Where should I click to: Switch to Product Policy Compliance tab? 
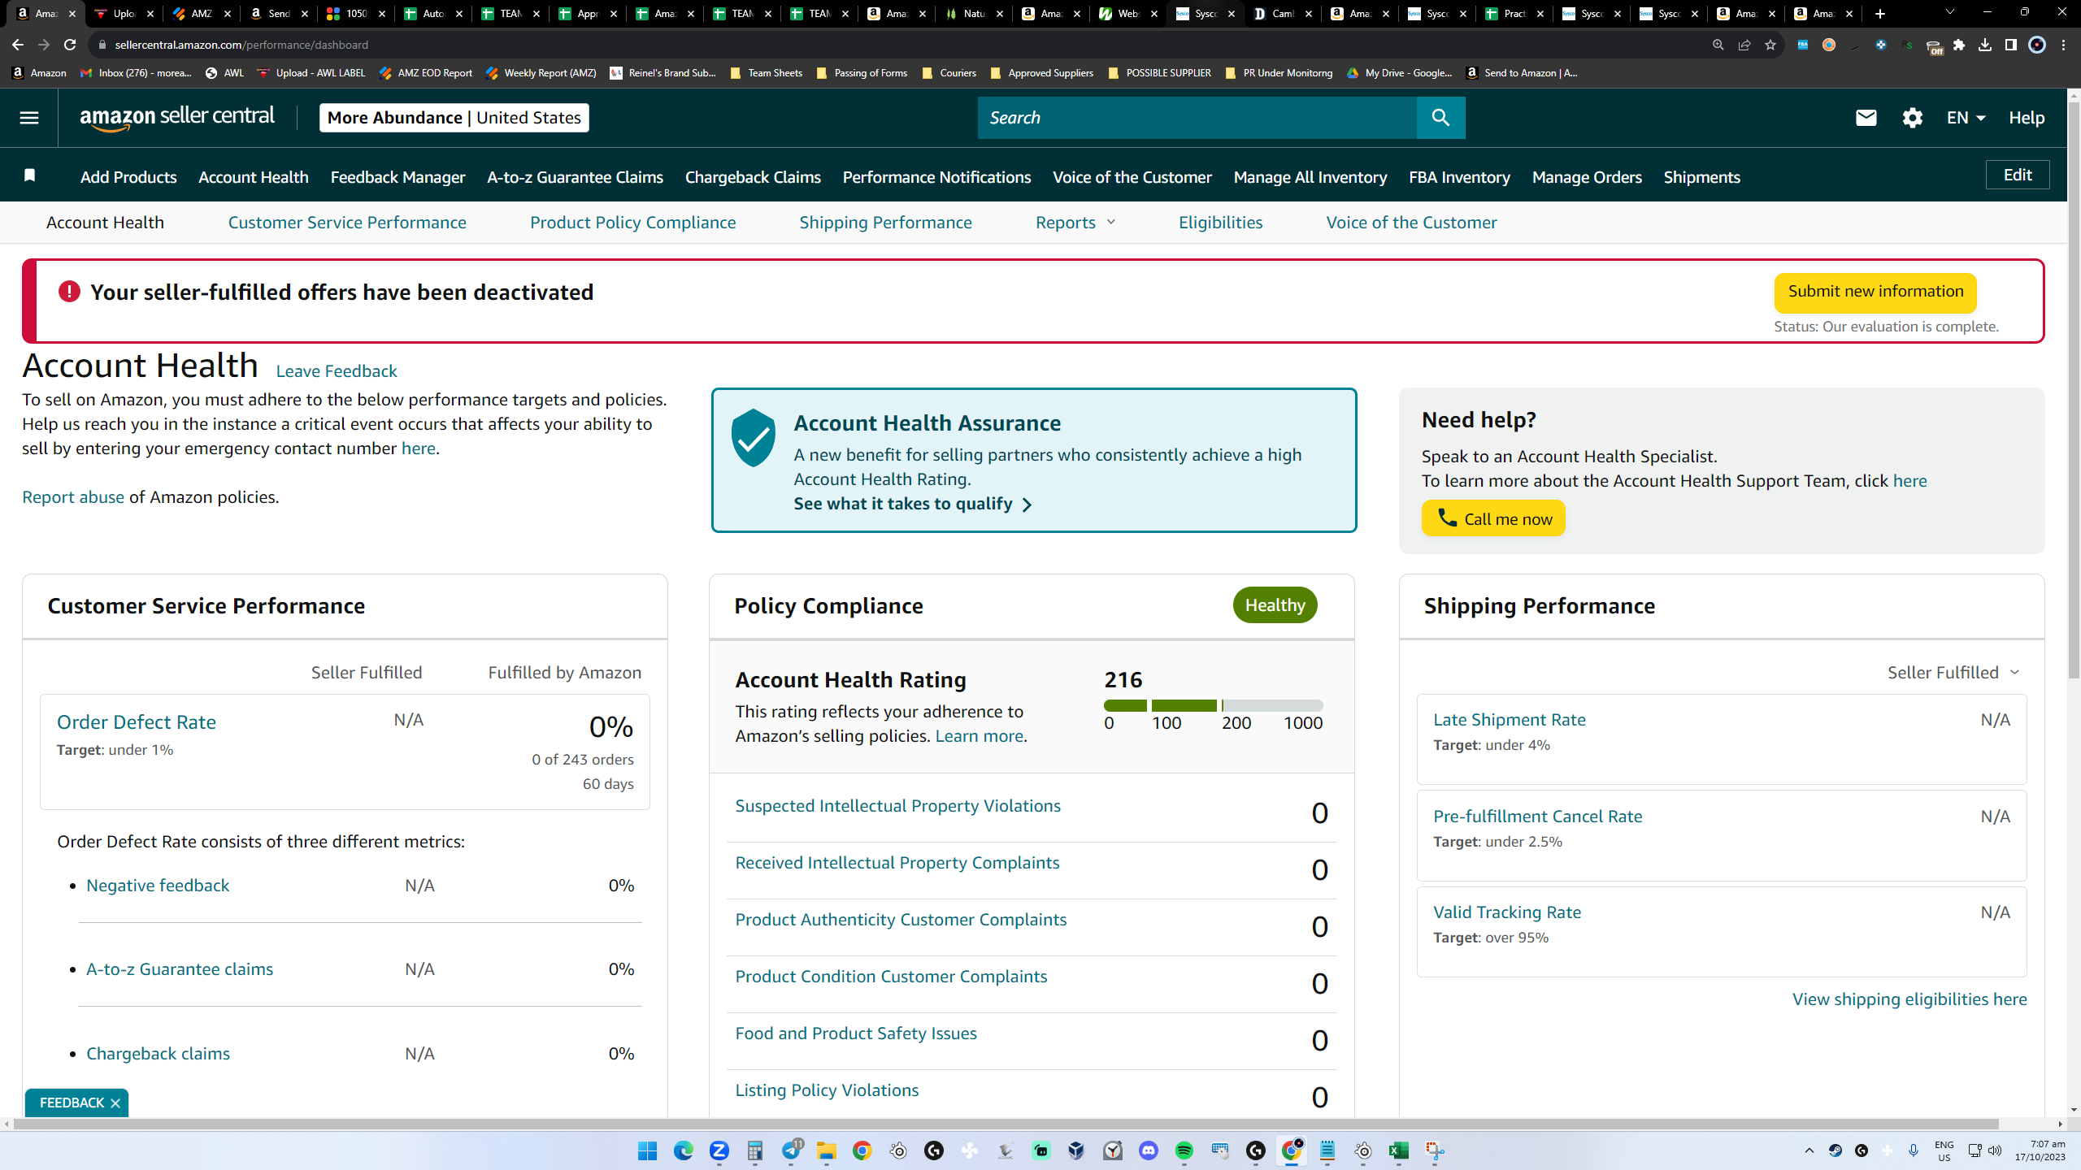(632, 223)
